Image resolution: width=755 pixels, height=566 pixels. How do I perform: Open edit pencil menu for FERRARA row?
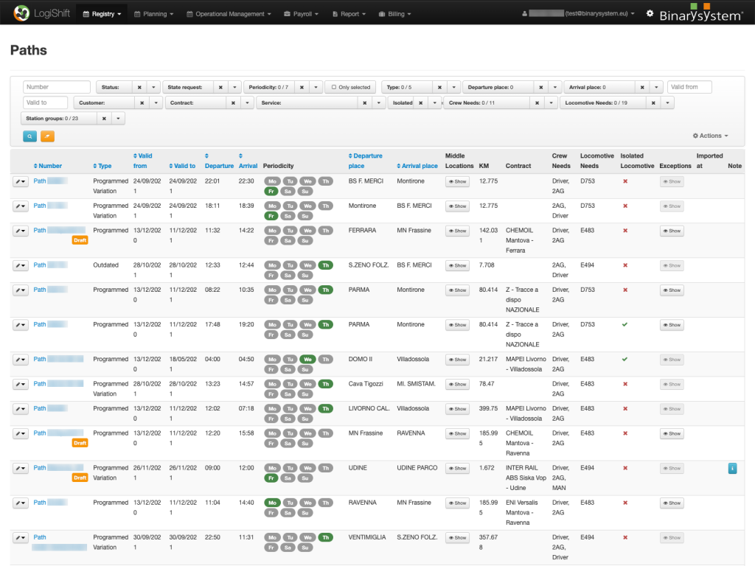coord(20,231)
